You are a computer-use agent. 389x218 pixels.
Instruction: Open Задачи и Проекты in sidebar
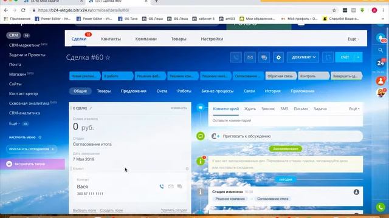(x=27, y=55)
